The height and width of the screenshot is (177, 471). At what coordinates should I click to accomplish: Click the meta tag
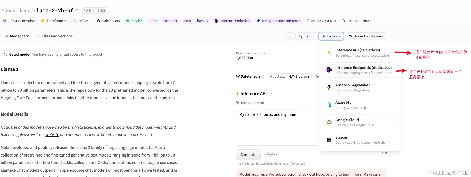click(x=187, y=21)
